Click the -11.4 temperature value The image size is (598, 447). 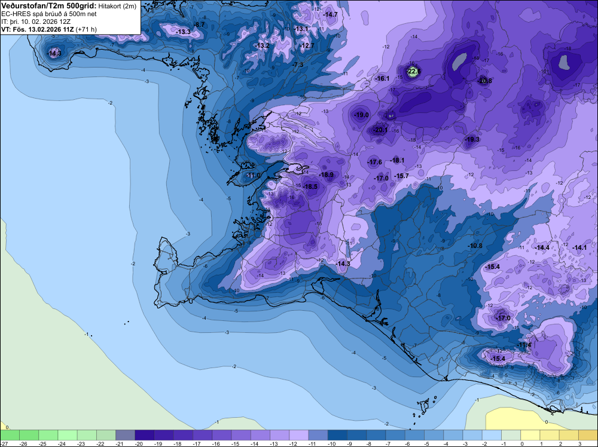pos(524,345)
